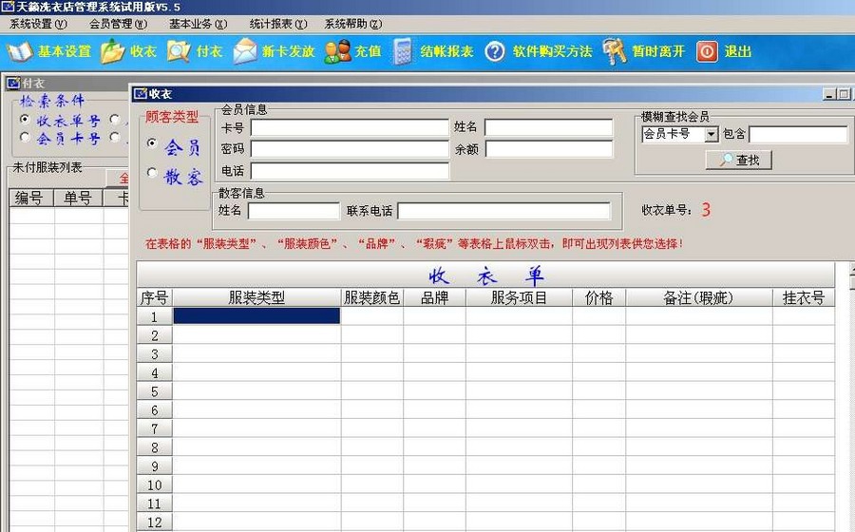Open 系统帮助 menu
Image resolution: width=855 pixels, height=532 pixels.
click(353, 24)
